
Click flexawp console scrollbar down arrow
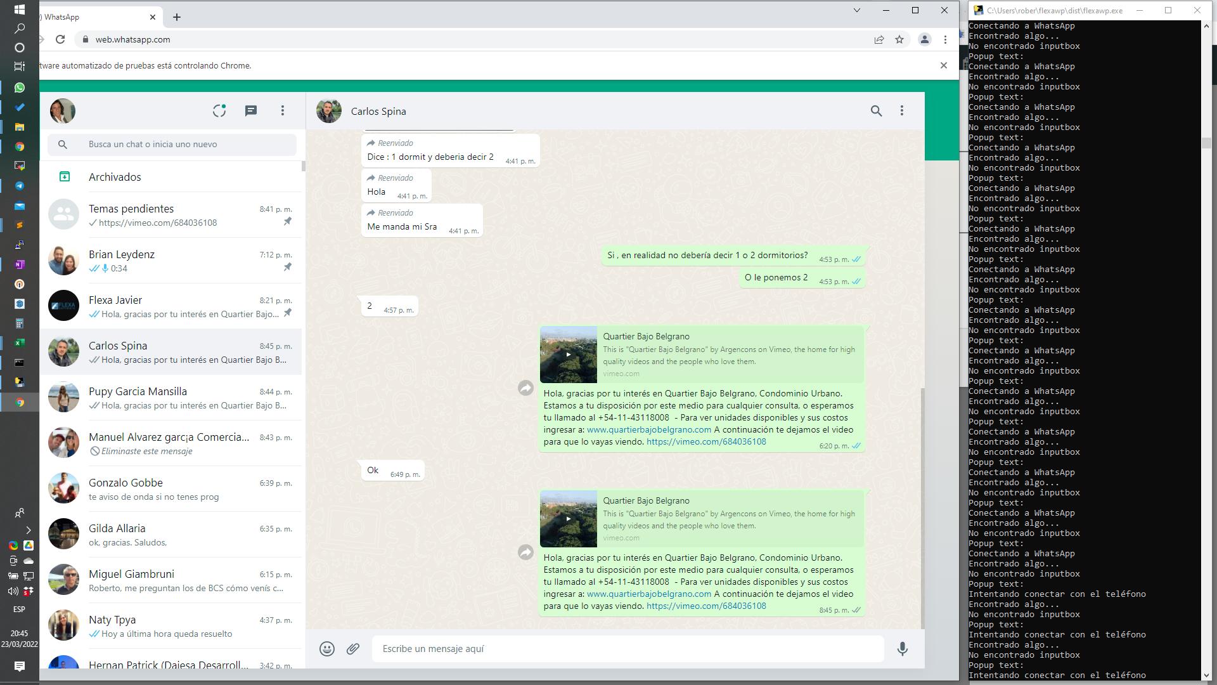[x=1206, y=675]
